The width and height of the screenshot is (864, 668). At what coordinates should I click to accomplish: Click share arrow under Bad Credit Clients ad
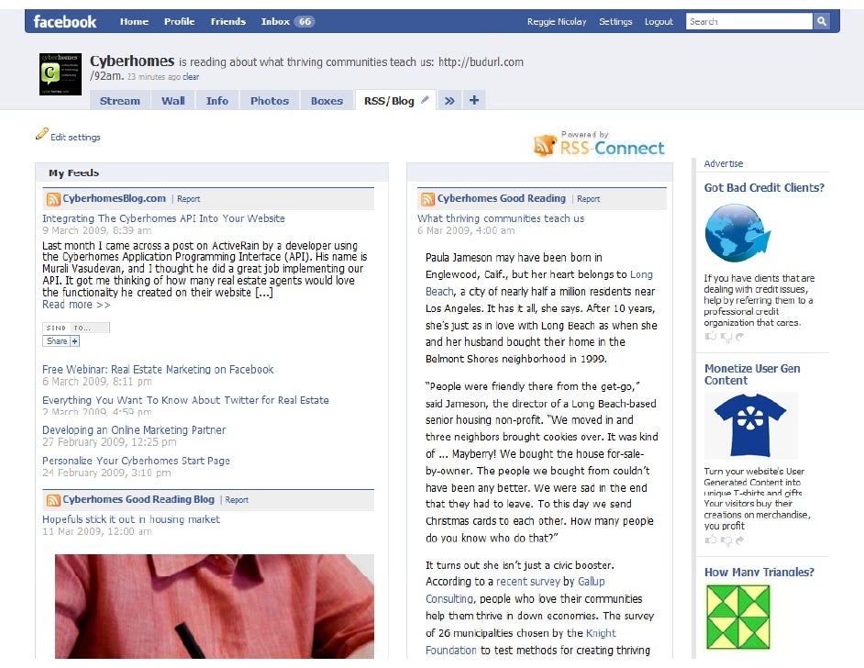[x=739, y=336]
